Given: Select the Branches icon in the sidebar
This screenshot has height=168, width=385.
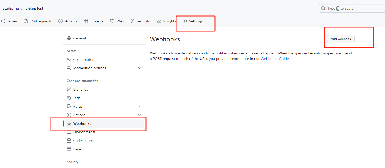Looking at the screenshot, I should [x=69, y=89].
